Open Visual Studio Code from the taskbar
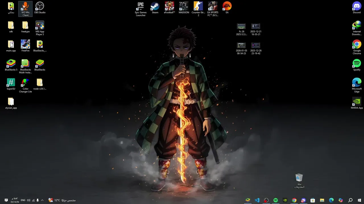The width and height of the screenshot is (364, 204). tap(257, 200)
